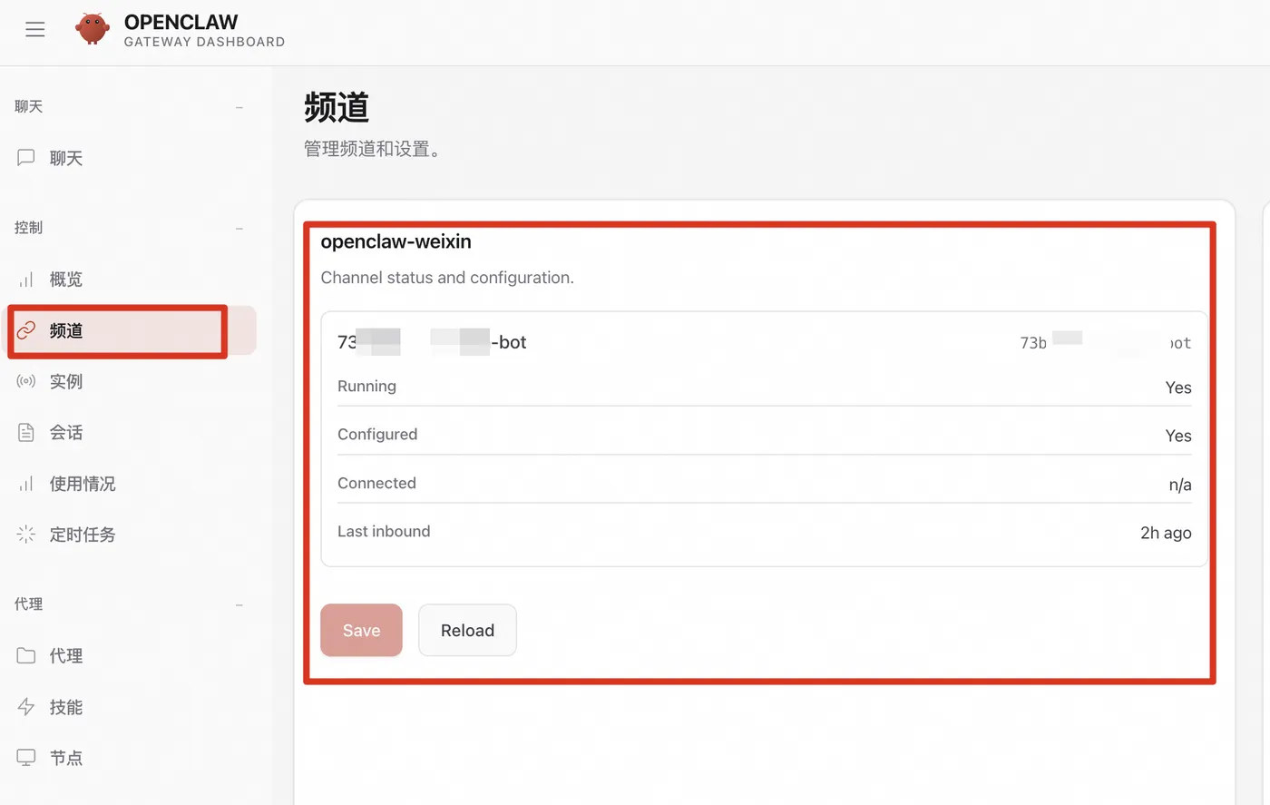Screen dimensions: 1270x805
Task: Click the 频道 page heading
Action: pyautogui.click(x=337, y=107)
